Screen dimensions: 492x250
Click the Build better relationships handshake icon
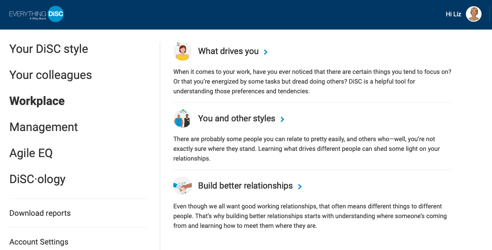coord(182,186)
